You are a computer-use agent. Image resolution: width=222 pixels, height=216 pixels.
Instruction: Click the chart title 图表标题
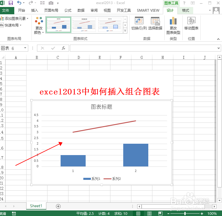[x=101, y=107]
